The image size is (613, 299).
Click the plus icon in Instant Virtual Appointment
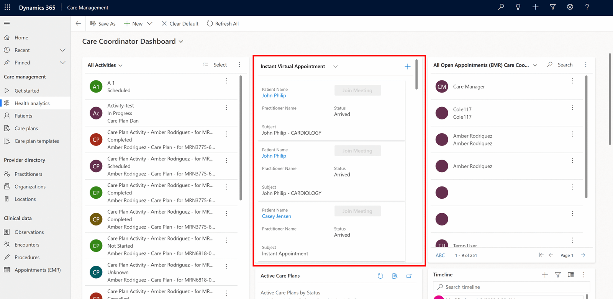[x=407, y=67]
